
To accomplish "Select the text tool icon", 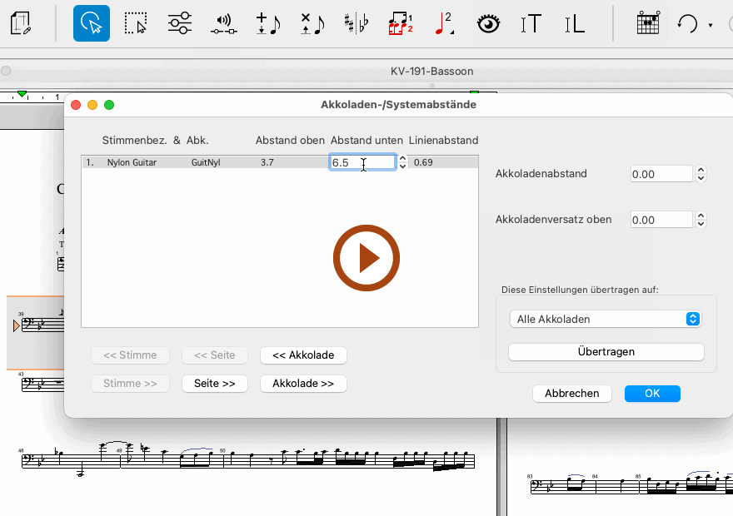I will tap(531, 23).
